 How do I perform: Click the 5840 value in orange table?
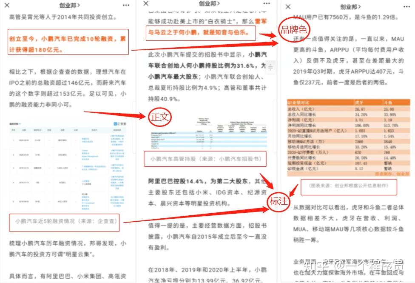(x=388, y=141)
